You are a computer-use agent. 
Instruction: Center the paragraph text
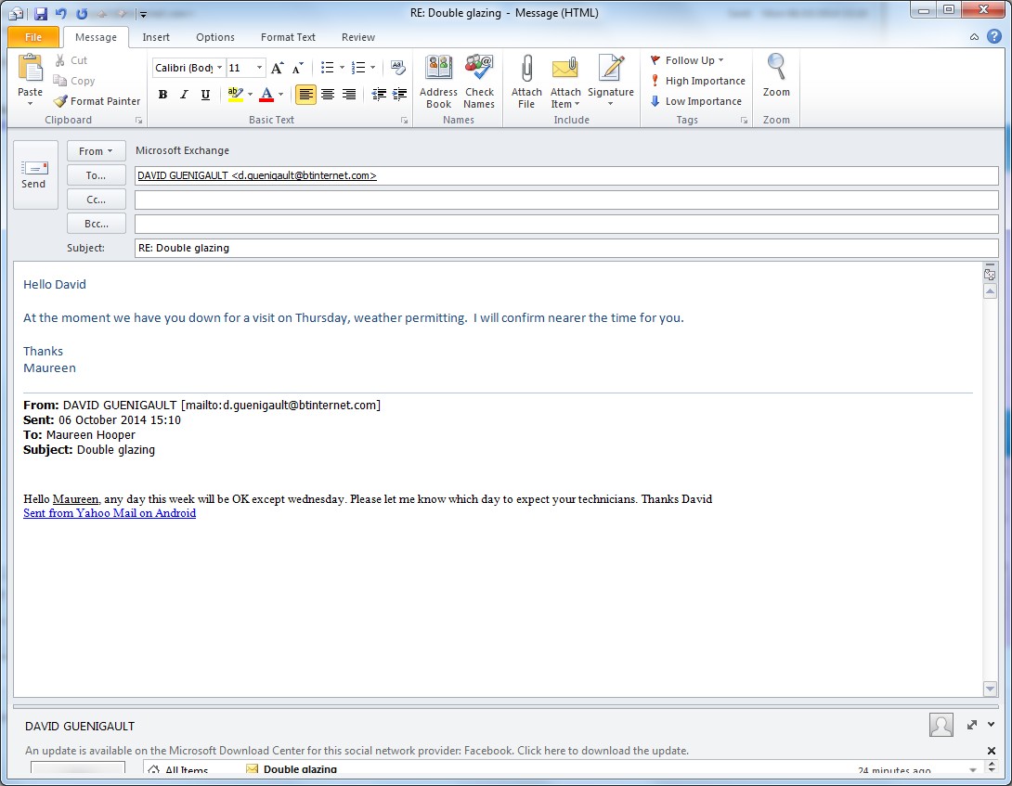coord(328,95)
